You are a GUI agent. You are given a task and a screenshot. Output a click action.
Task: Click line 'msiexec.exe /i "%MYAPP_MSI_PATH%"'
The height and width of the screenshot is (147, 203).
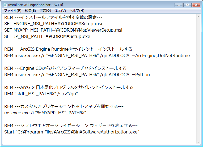click(45, 113)
